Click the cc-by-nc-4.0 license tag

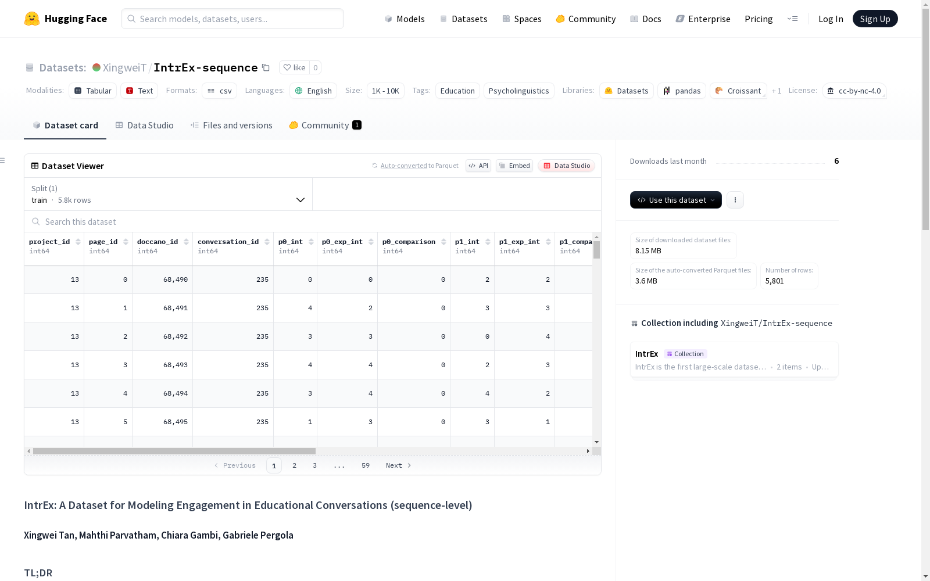point(854,91)
